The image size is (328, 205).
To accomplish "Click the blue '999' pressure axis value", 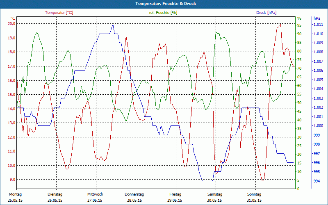I will pos(317,135).
